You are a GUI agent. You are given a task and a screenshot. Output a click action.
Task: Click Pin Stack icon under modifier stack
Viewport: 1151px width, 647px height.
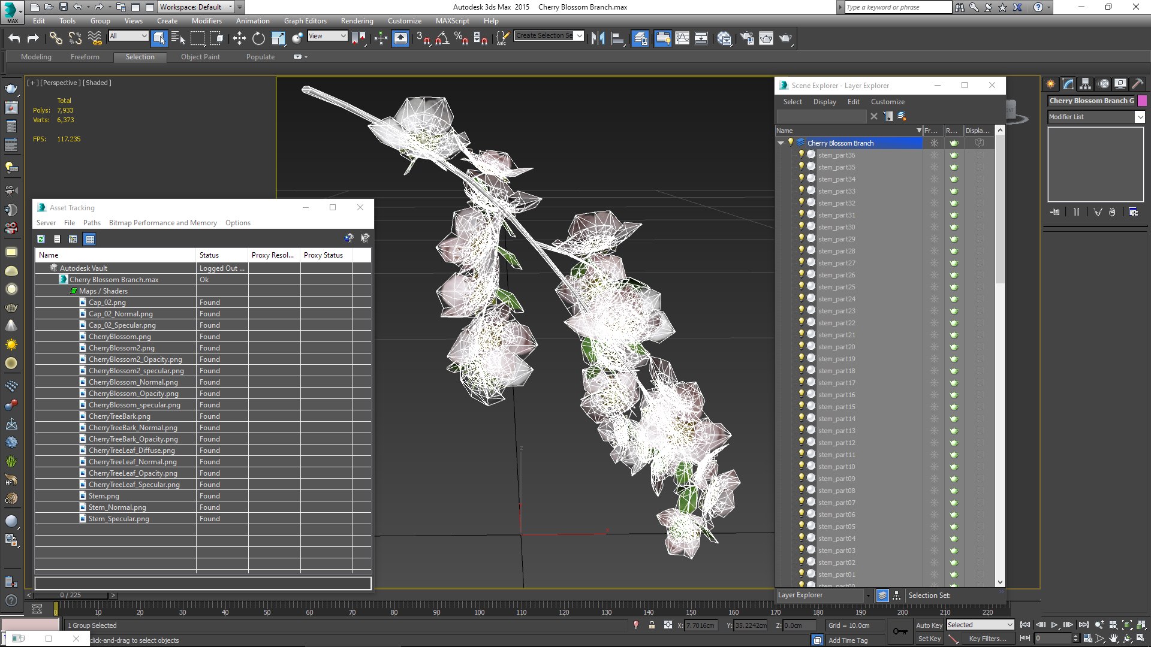pyautogui.click(x=1055, y=212)
